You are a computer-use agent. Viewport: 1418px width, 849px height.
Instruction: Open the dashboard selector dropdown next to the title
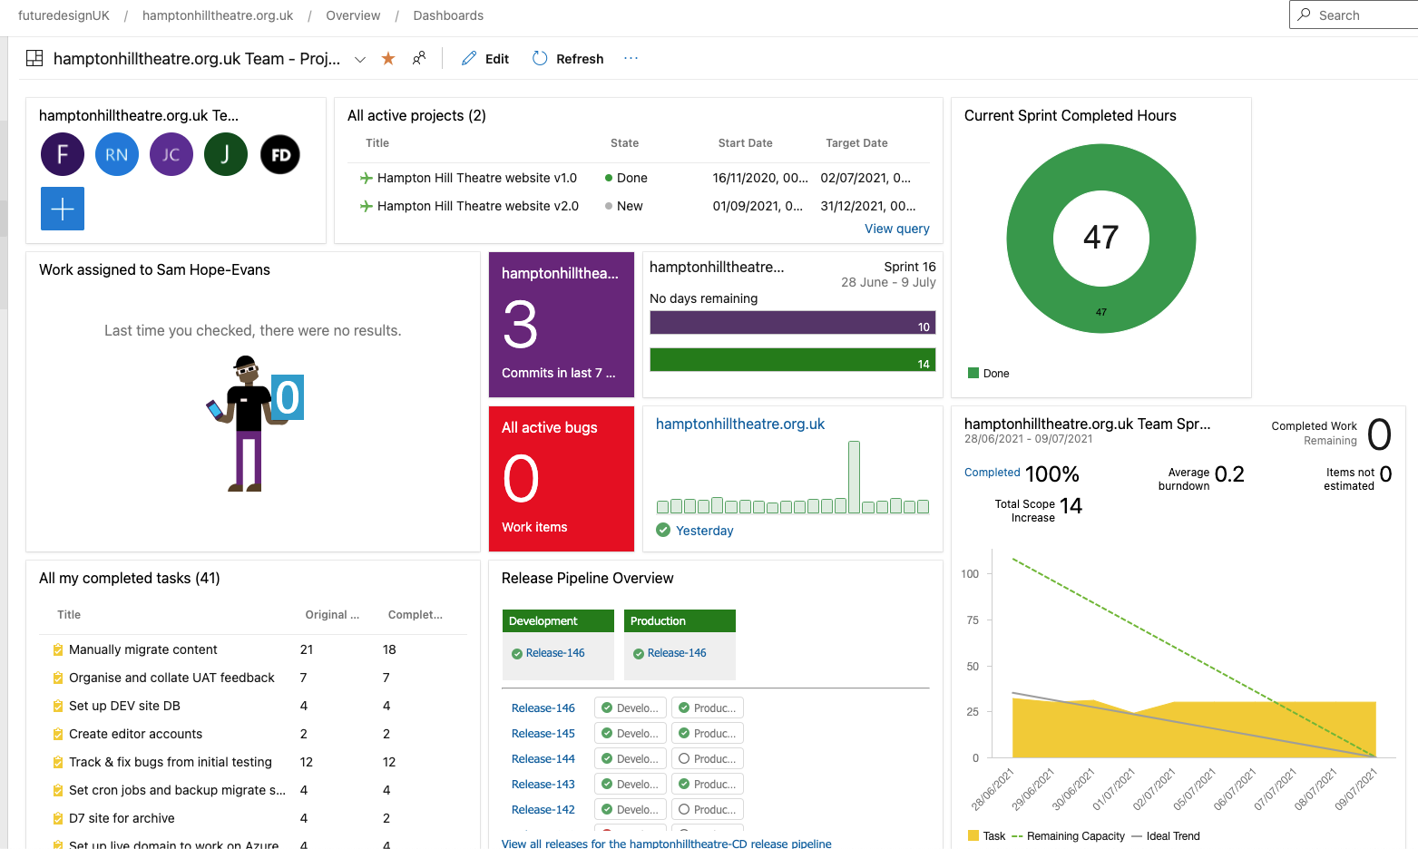[360, 58]
